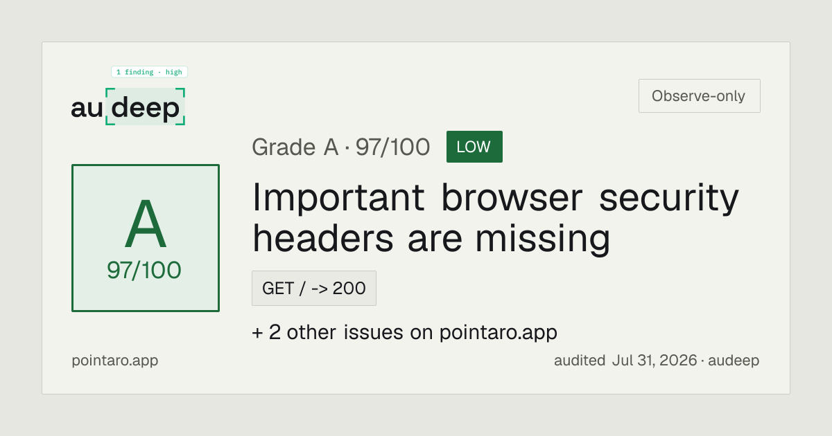This screenshot has width=832, height=436.
Task: Open the '+ 2 other issues' link
Action: tap(404, 332)
